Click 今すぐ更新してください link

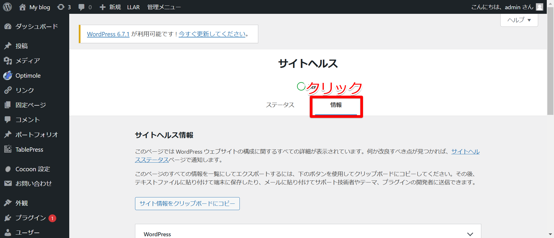pos(212,34)
